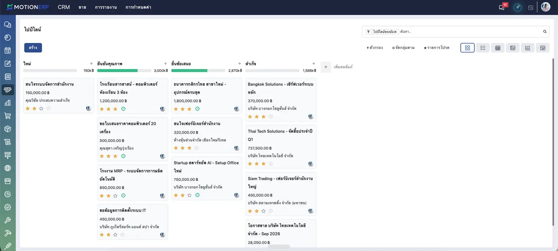
Task: Click the ยื่นข้อเสนอ column progress bar
Action: [198, 70]
